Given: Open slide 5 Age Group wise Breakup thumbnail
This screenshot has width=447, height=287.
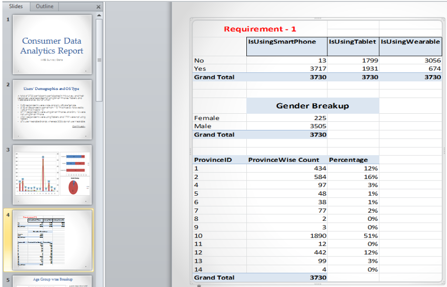Looking at the screenshot, I should (52, 281).
